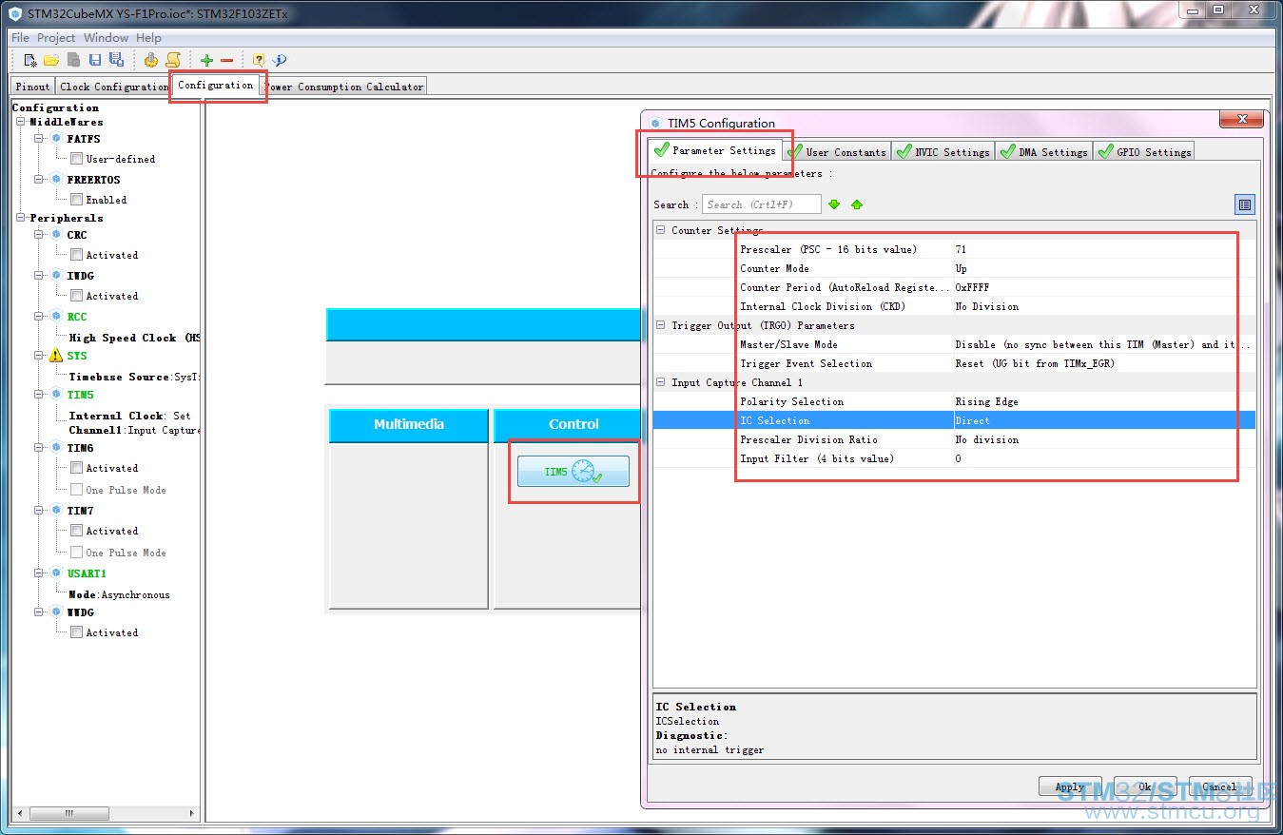Viewport: 1283px width, 835px height.
Task: Click the TIM6 node icon in tree
Action: 56,448
